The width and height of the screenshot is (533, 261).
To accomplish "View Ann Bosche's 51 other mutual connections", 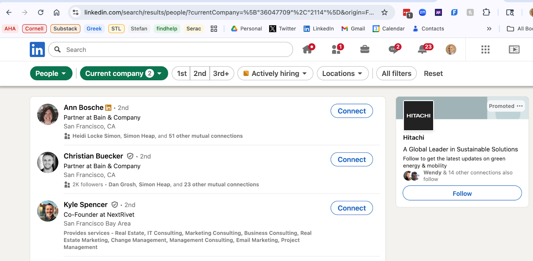I will point(206,136).
